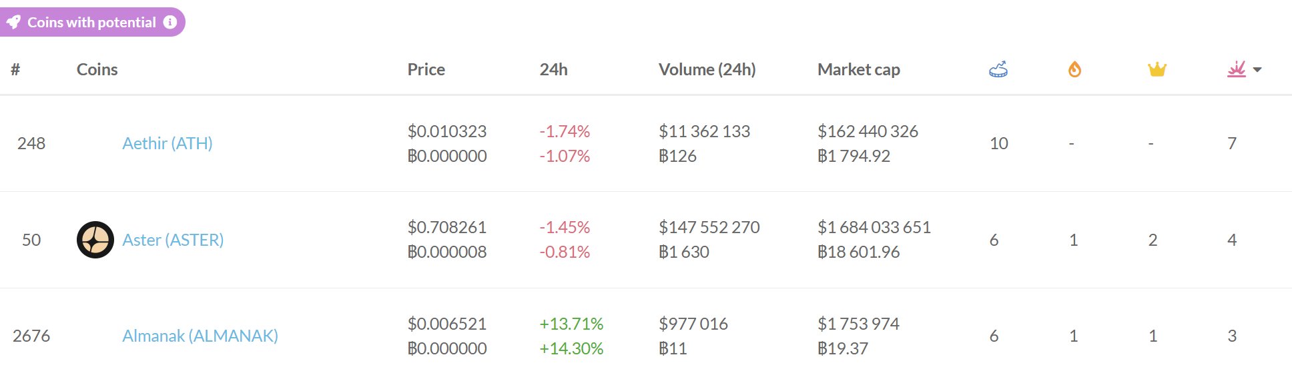Image resolution: width=1292 pixels, height=383 pixels.
Task: Sort table by the # rank header
Action: point(15,69)
